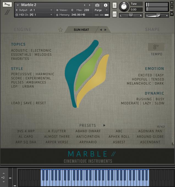The height and width of the screenshot is (187, 175).
Task: Toggle Mute with the M button
Action: pos(114,14)
